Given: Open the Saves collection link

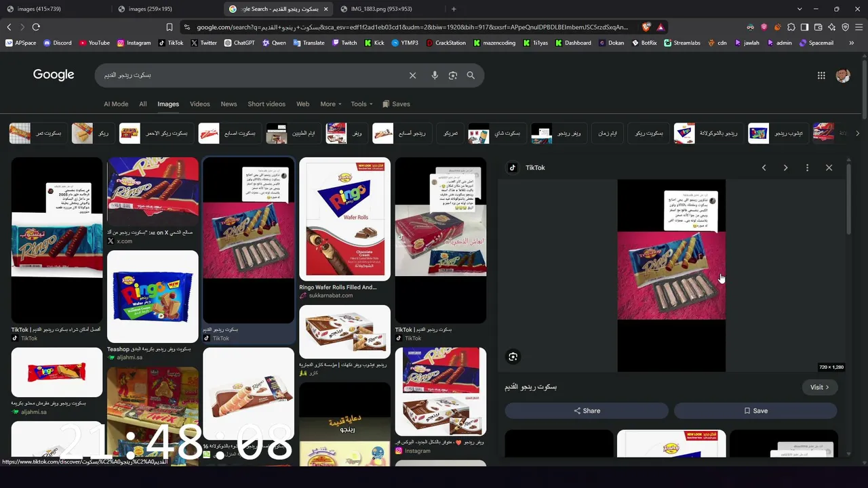Looking at the screenshot, I should tap(396, 104).
